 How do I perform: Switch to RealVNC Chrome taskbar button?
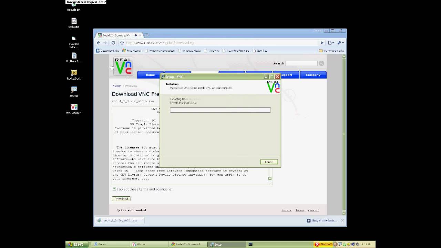point(188,245)
